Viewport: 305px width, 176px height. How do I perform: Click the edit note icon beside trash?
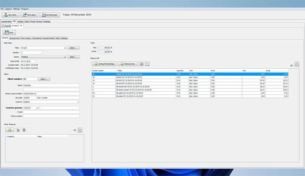pyautogui.click(x=147, y=64)
